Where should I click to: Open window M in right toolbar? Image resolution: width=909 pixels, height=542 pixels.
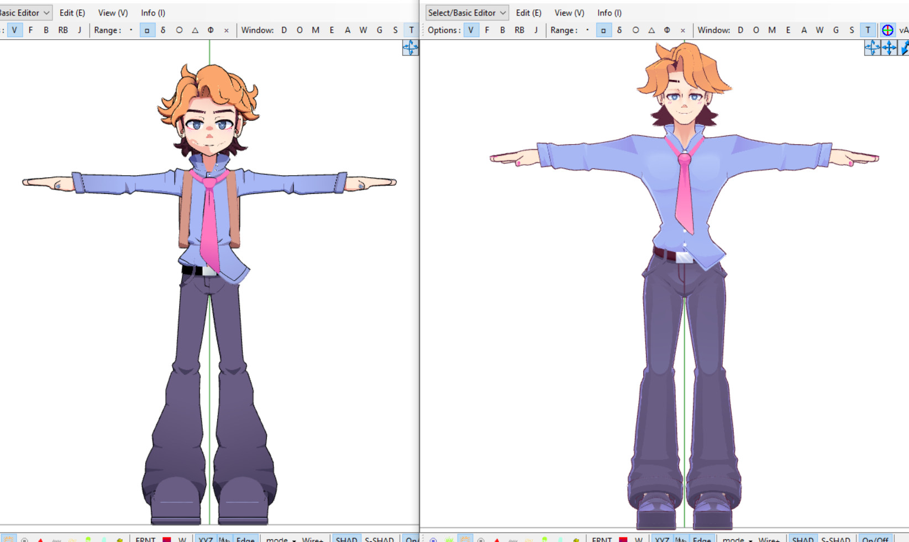tap(772, 30)
